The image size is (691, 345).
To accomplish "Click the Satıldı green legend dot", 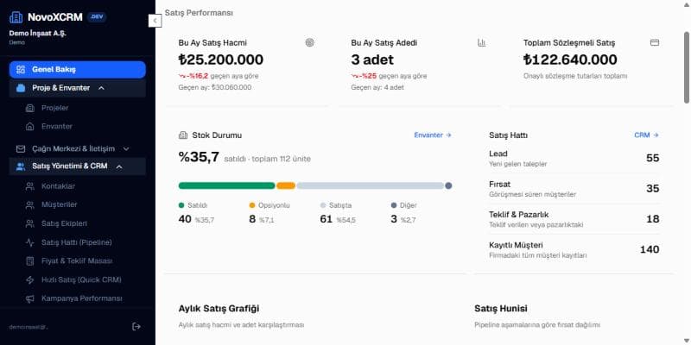I will [x=181, y=205].
